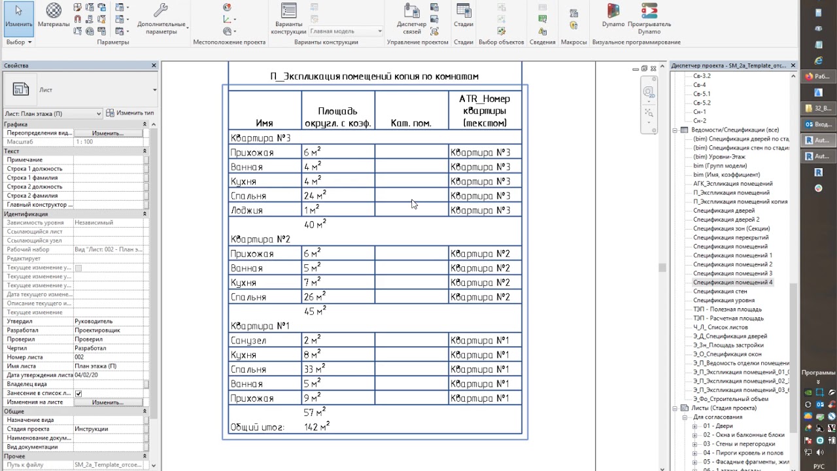Expand 03 - Стены и перегородки node

click(x=695, y=444)
